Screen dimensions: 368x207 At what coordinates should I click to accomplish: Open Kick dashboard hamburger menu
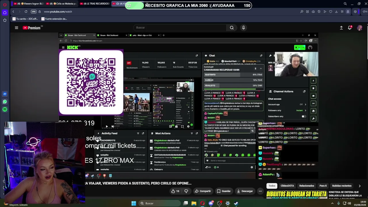63,47
